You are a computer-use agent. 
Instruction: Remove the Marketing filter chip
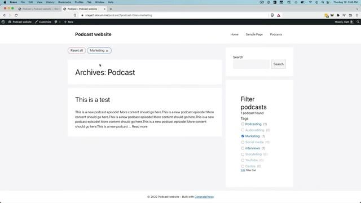click(107, 51)
